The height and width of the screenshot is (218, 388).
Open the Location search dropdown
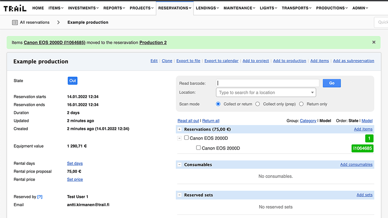pos(266,93)
